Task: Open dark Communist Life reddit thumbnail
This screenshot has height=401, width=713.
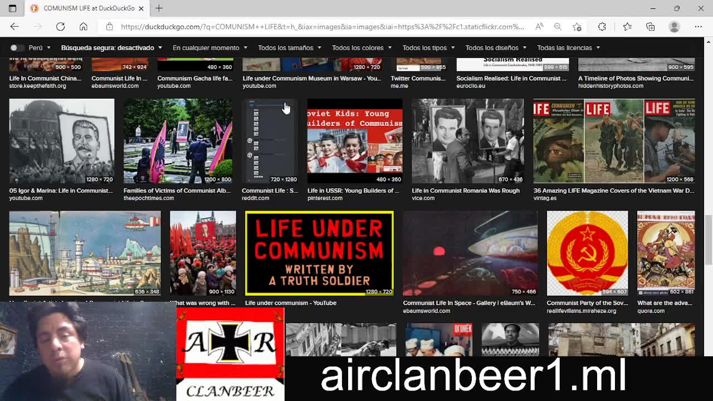Action: (x=270, y=141)
